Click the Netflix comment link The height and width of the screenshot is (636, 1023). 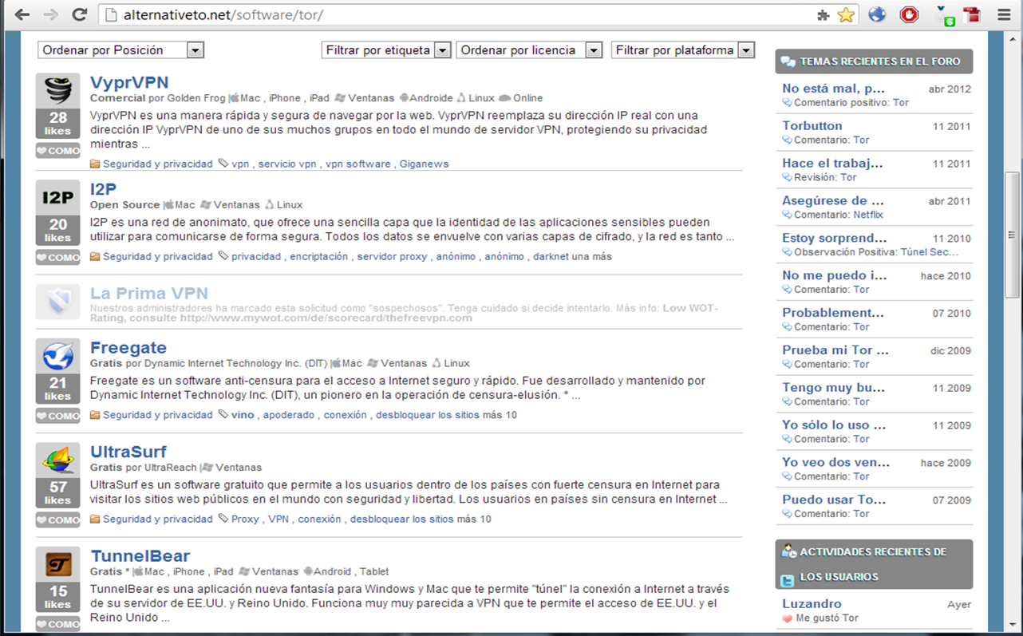point(867,215)
